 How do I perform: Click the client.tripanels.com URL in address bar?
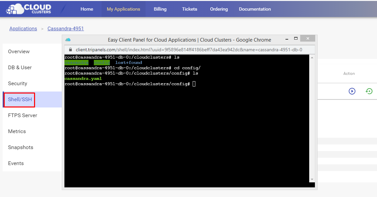[x=189, y=50]
